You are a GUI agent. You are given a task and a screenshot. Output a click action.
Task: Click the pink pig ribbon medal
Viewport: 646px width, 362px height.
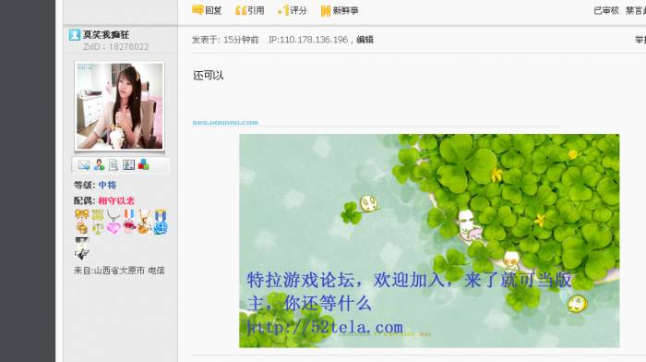pyautogui.click(x=129, y=222)
